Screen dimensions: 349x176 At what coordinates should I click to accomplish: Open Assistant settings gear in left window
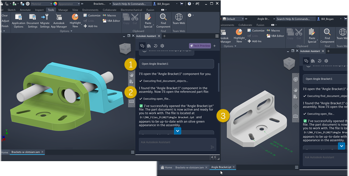click(162, 46)
